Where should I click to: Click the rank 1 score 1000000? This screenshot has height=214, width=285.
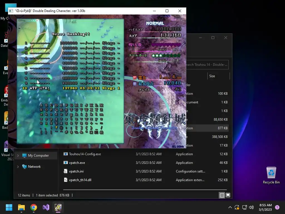coord(69,43)
